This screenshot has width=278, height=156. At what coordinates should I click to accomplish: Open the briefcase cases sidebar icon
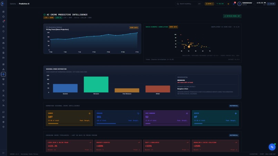pos(3,43)
